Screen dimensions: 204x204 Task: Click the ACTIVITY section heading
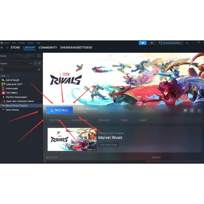pos(52,157)
